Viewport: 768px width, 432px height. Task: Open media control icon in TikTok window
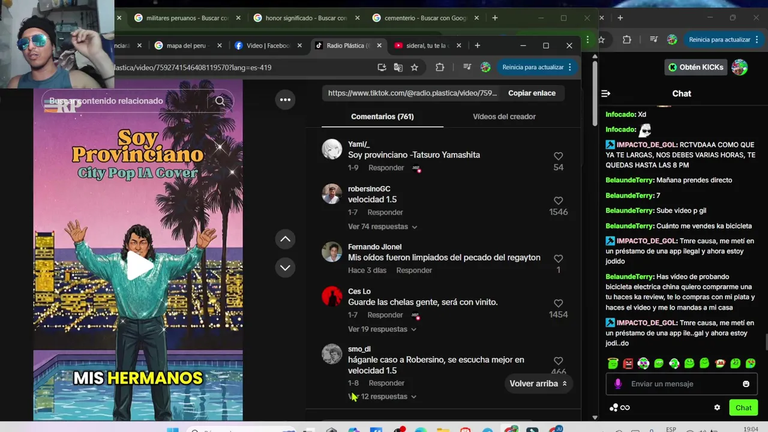(467, 67)
